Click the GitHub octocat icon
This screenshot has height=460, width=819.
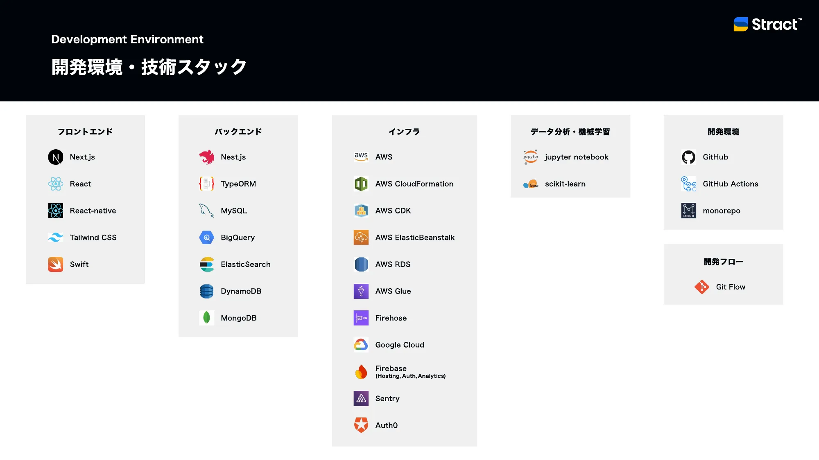tap(689, 157)
